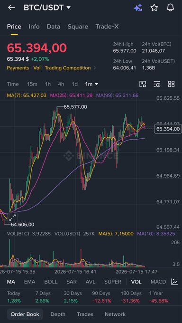Click the 24h Vol(BTC) value 21.046,07
Screen dimensions: 182x323
(x=154, y=51)
